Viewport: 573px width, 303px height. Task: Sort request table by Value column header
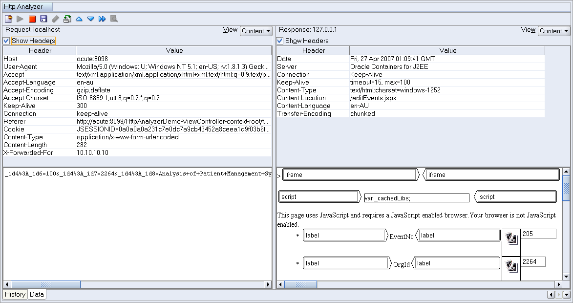click(174, 50)
